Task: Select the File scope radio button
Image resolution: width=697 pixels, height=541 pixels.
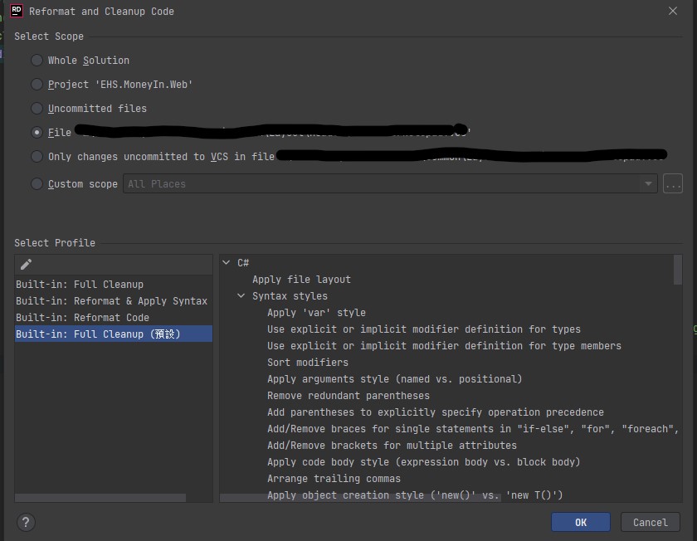Action: tap(37, 132)
